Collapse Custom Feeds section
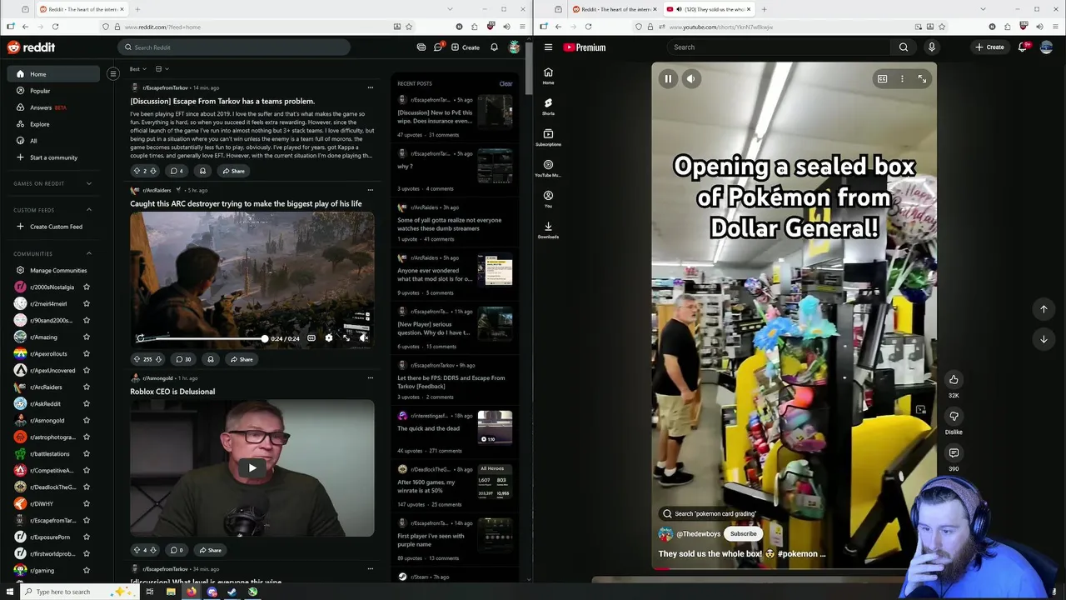1066x600 pixels. 89,210
